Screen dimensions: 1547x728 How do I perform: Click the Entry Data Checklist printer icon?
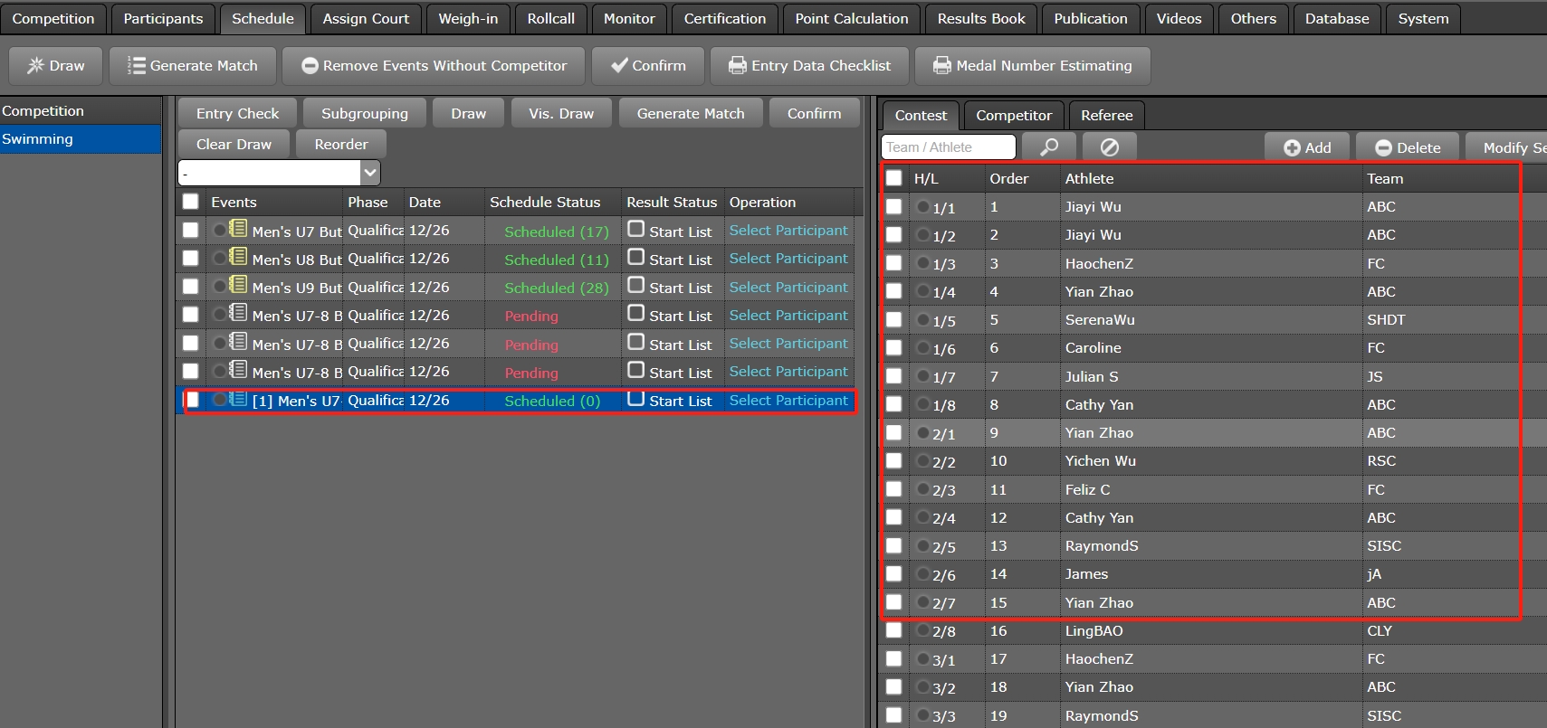pos(738,66)
